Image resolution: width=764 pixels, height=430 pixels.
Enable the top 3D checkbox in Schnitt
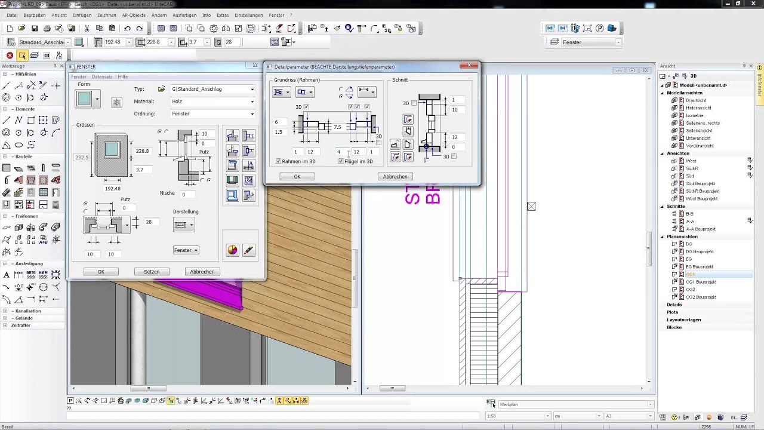tap(414, 103)
